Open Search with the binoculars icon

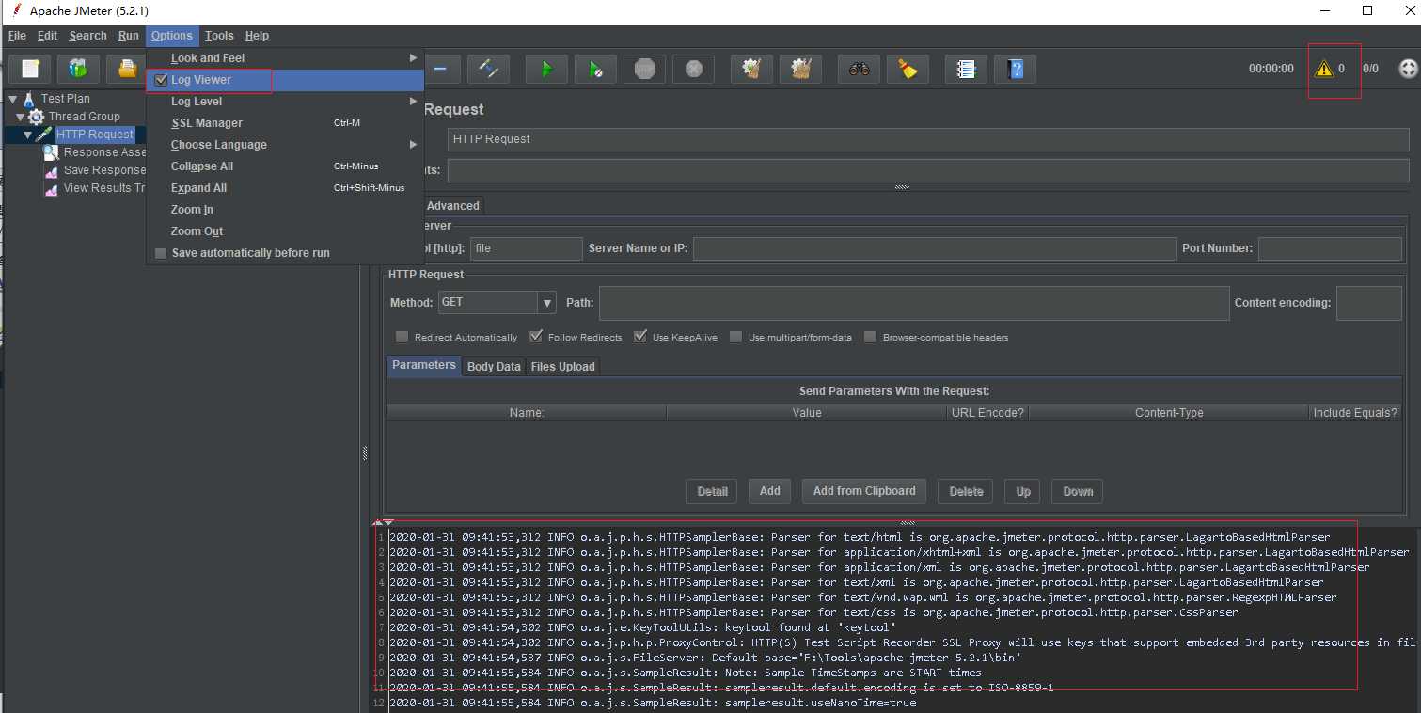pos(859,69)
